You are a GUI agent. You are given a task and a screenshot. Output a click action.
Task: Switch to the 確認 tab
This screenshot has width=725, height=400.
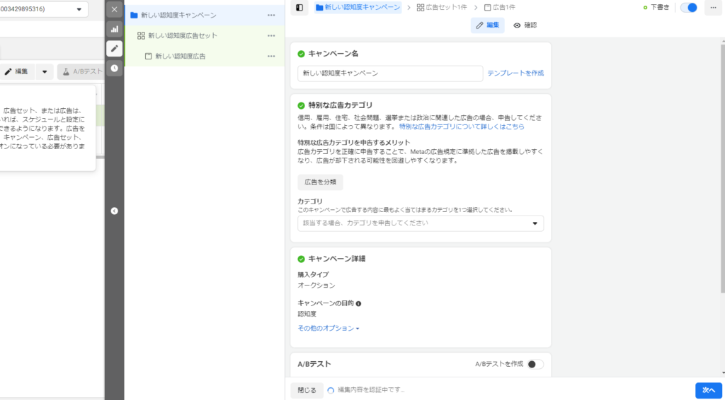525,25
